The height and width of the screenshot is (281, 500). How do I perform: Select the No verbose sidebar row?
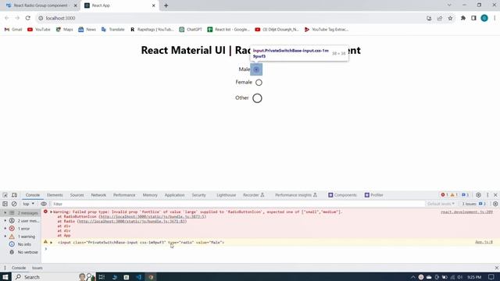[21, 252]
